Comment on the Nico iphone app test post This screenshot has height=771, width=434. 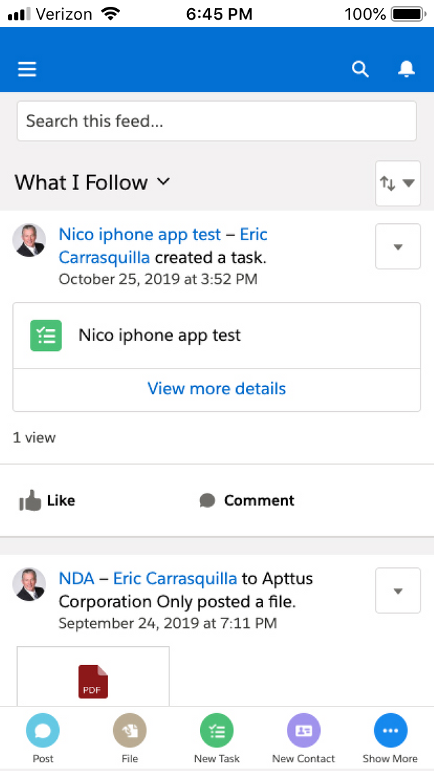point(247,500)
